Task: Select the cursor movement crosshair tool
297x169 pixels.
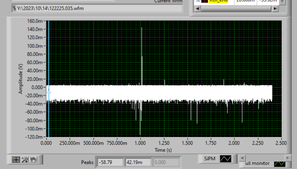Action: (x=16, y=160)
